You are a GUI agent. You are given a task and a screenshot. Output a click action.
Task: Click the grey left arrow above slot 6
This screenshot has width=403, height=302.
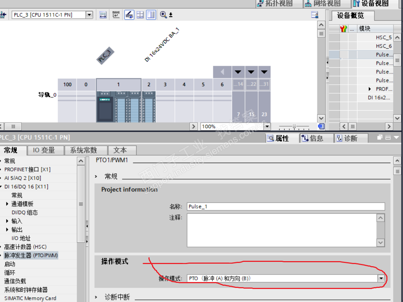click(222, 72)
